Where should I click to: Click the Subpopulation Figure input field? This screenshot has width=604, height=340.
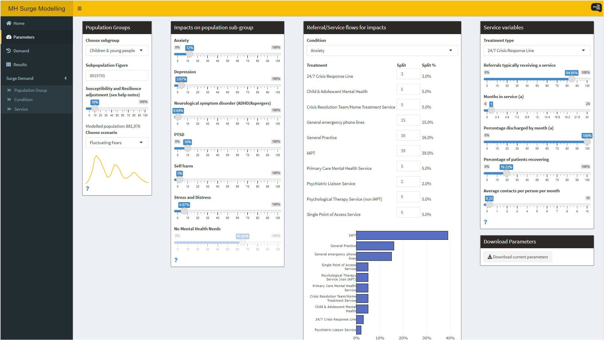coord(117,76)
